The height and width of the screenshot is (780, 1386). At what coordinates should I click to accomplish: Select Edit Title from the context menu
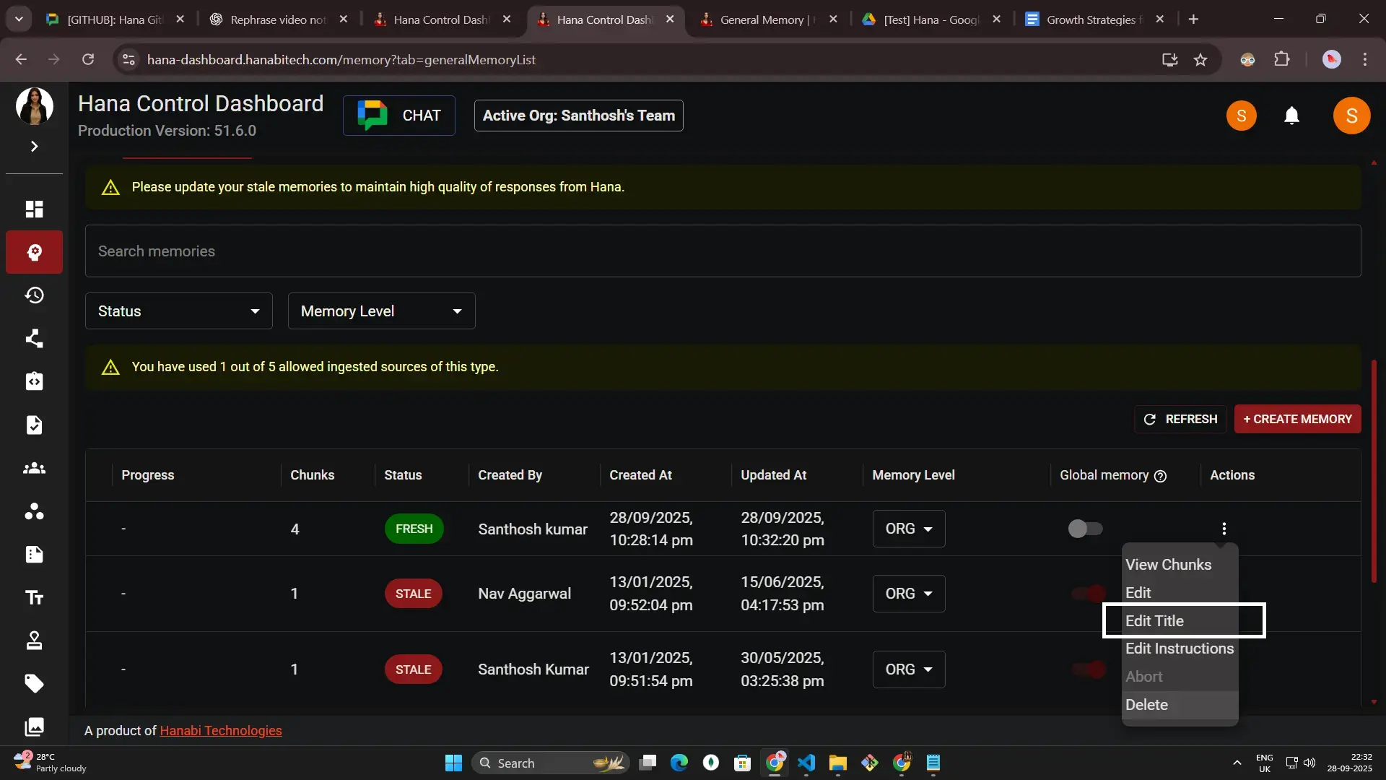point(1154,621)
